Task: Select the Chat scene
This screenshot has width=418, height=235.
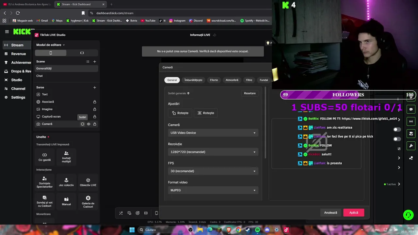Action: tap(67, 76)
